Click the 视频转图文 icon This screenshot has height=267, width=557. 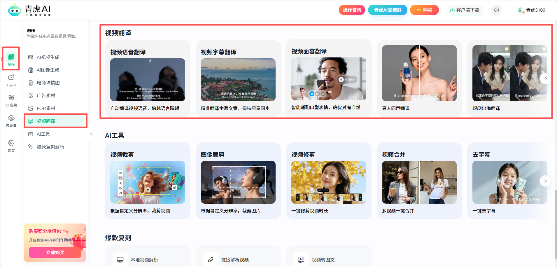[301, 260]
